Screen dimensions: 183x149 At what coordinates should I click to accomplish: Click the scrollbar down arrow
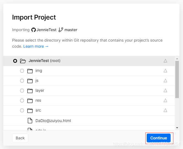click(x=177, y=128)
